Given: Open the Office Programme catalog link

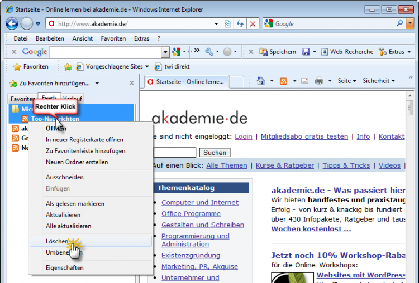Looking at the screenshot, I should coord(191,214).
